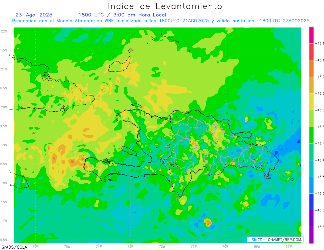Viewport: 324px width, 250px height.
Task: Click the '69W' longitude label
Action: point(257,246)
